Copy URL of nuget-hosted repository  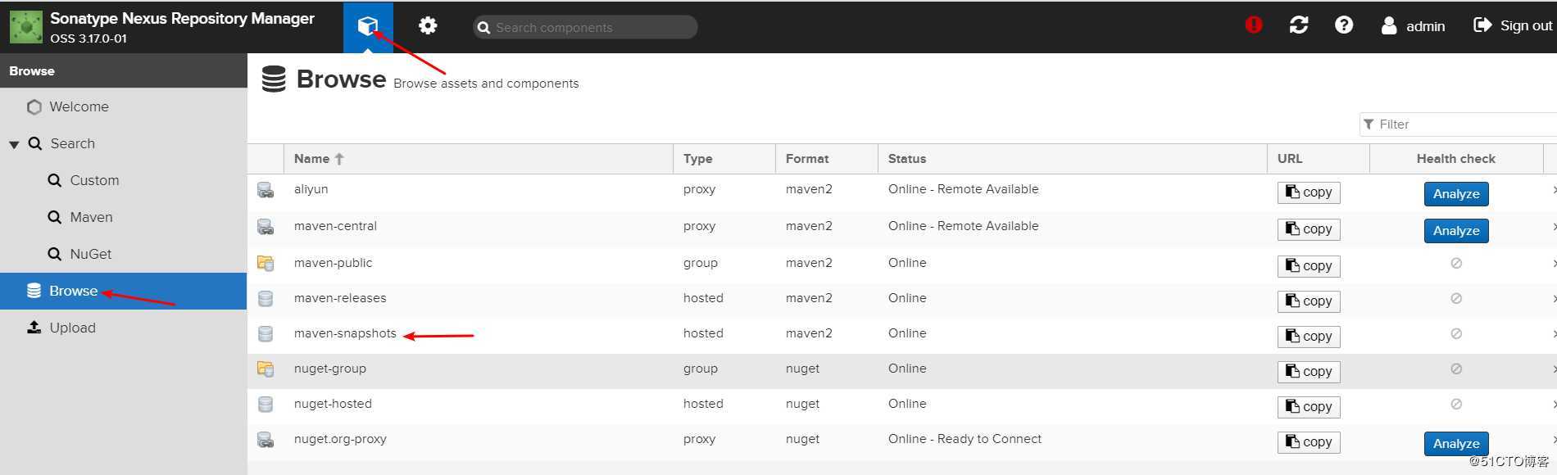pyautogui.click(x=1309, y=407)
